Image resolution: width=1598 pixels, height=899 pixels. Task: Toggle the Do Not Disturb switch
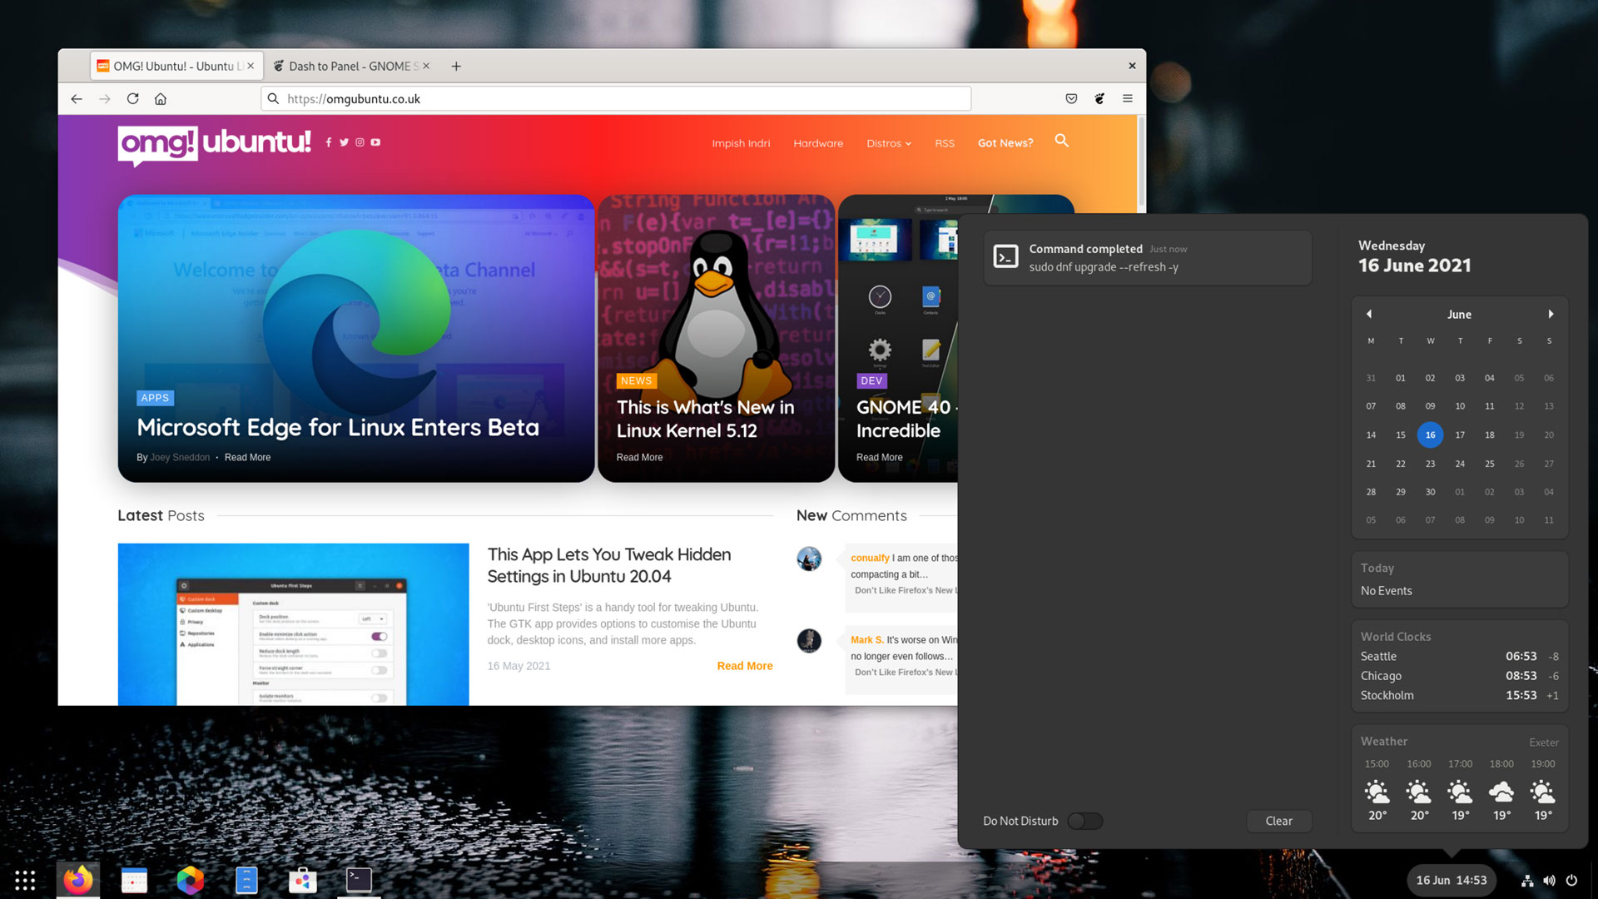tap(1084, 822)
